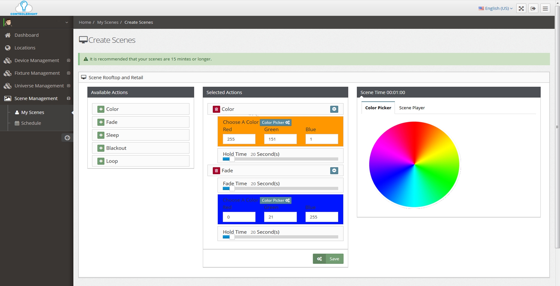Select Schedule in the sidebar
Viewport: 560px width, 286px height.
click(x=31, y=123)
